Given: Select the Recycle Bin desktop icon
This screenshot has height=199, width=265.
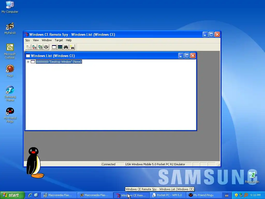Looking at the screenshot, I should pos(252,177).
